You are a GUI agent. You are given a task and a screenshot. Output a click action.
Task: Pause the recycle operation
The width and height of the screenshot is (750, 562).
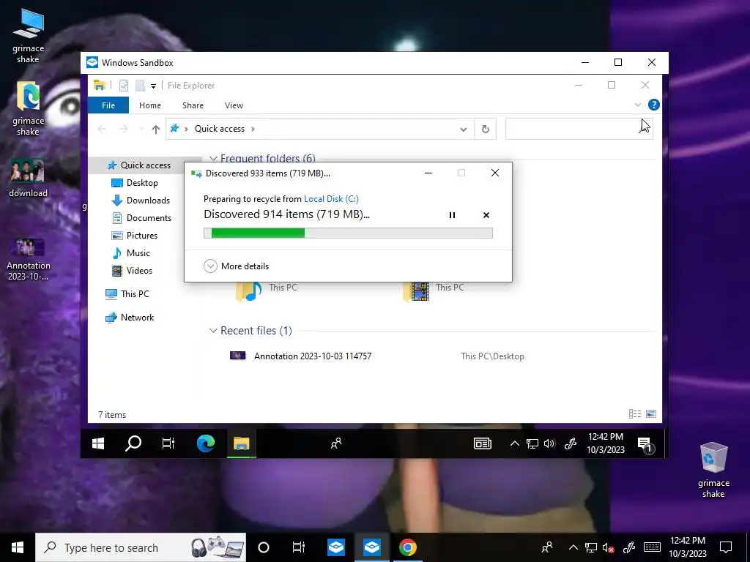(x=452, y=215)
